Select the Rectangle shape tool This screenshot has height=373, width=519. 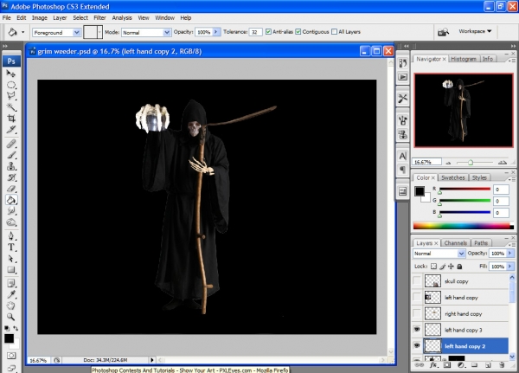point(11,270)
